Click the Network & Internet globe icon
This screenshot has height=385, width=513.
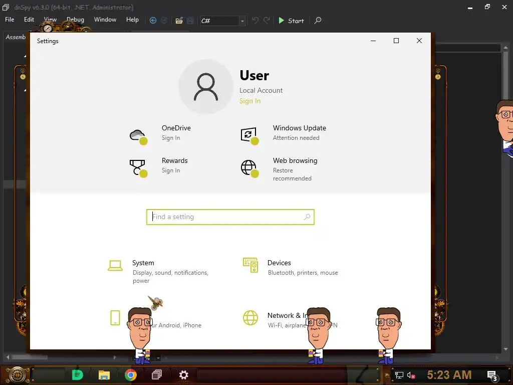250,318
